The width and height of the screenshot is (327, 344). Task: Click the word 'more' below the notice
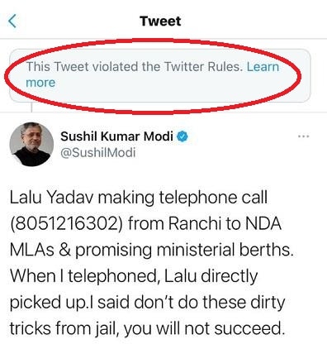[x=40, y=83]
